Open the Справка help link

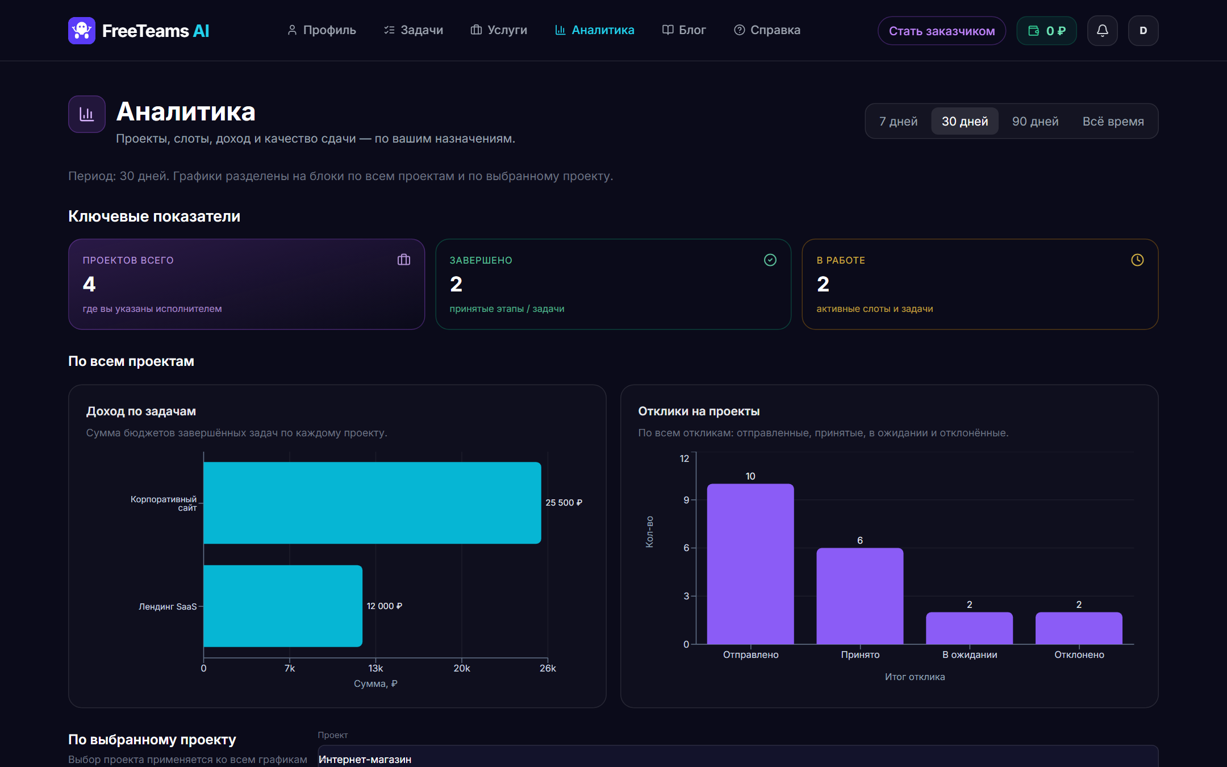click(767, 30)
